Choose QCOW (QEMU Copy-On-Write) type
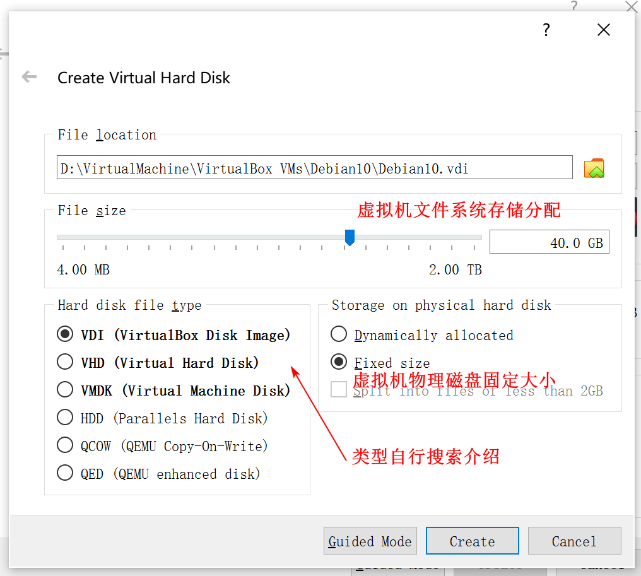 tap(162, 446)
